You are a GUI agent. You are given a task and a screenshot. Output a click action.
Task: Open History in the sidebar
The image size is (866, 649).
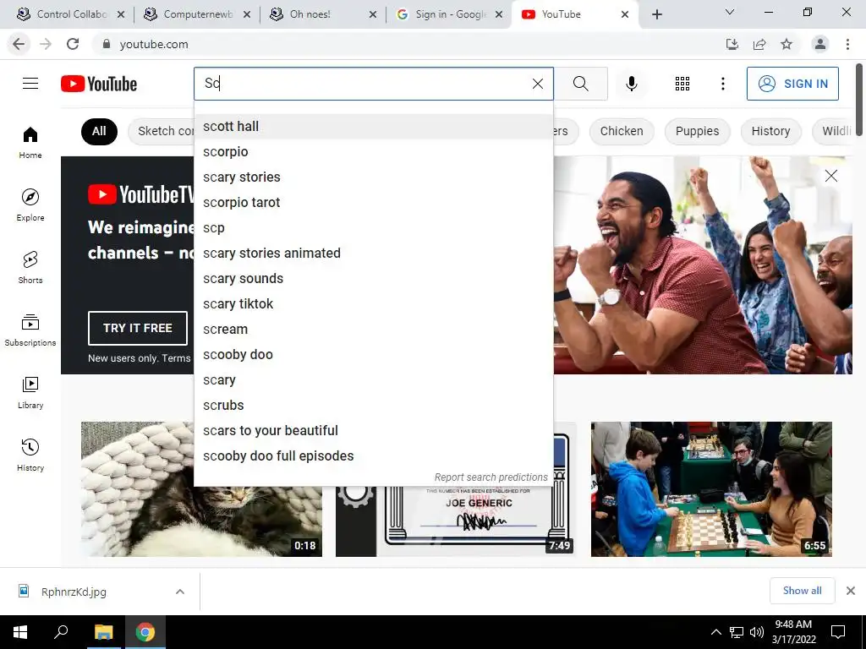click(x=30, y=455)
